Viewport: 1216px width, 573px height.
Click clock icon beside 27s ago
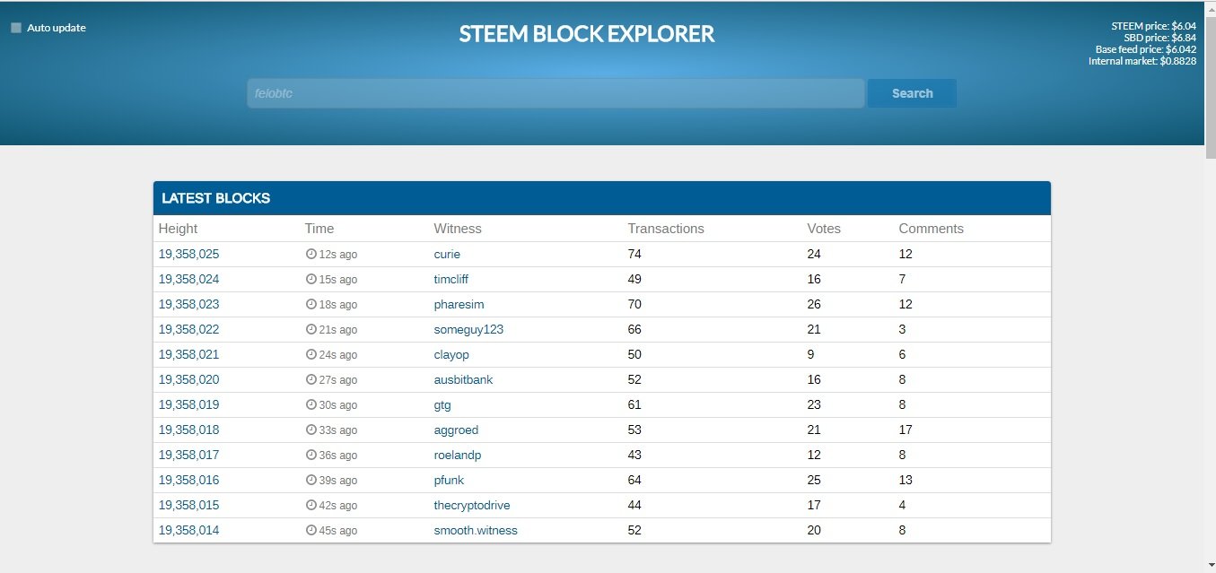311,379
